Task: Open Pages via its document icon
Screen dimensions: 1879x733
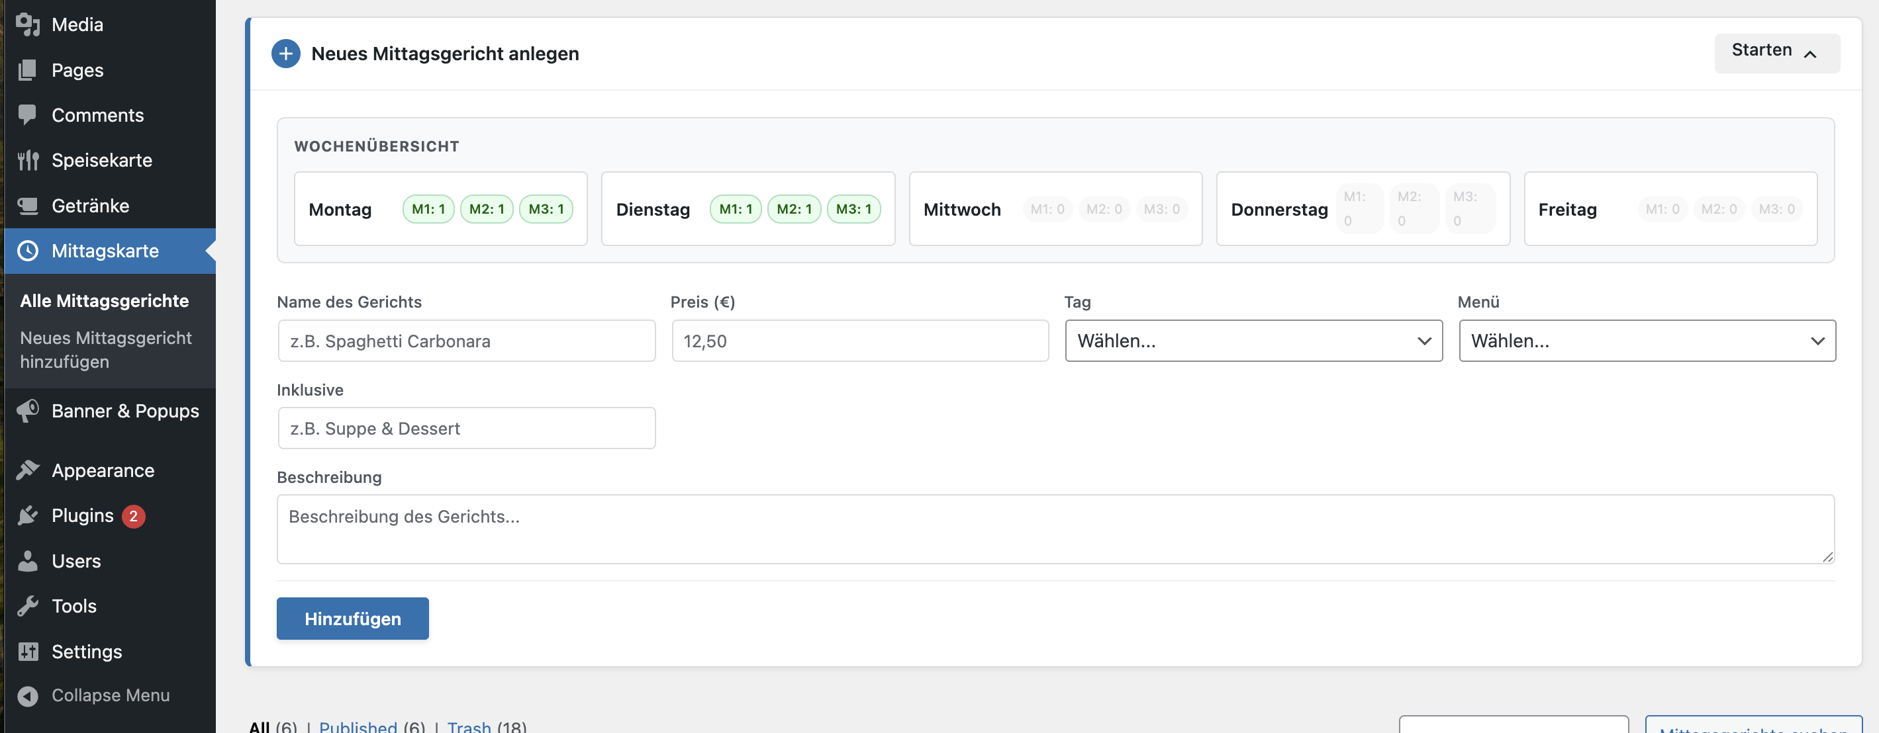Action: pyautogui.click(x=27, y=70)
